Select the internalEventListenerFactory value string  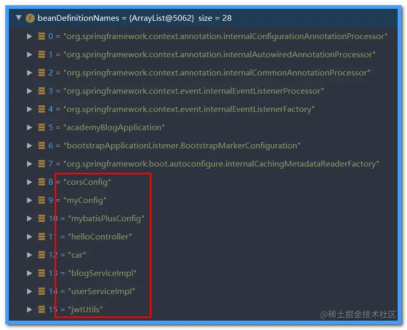coord(189,109)
